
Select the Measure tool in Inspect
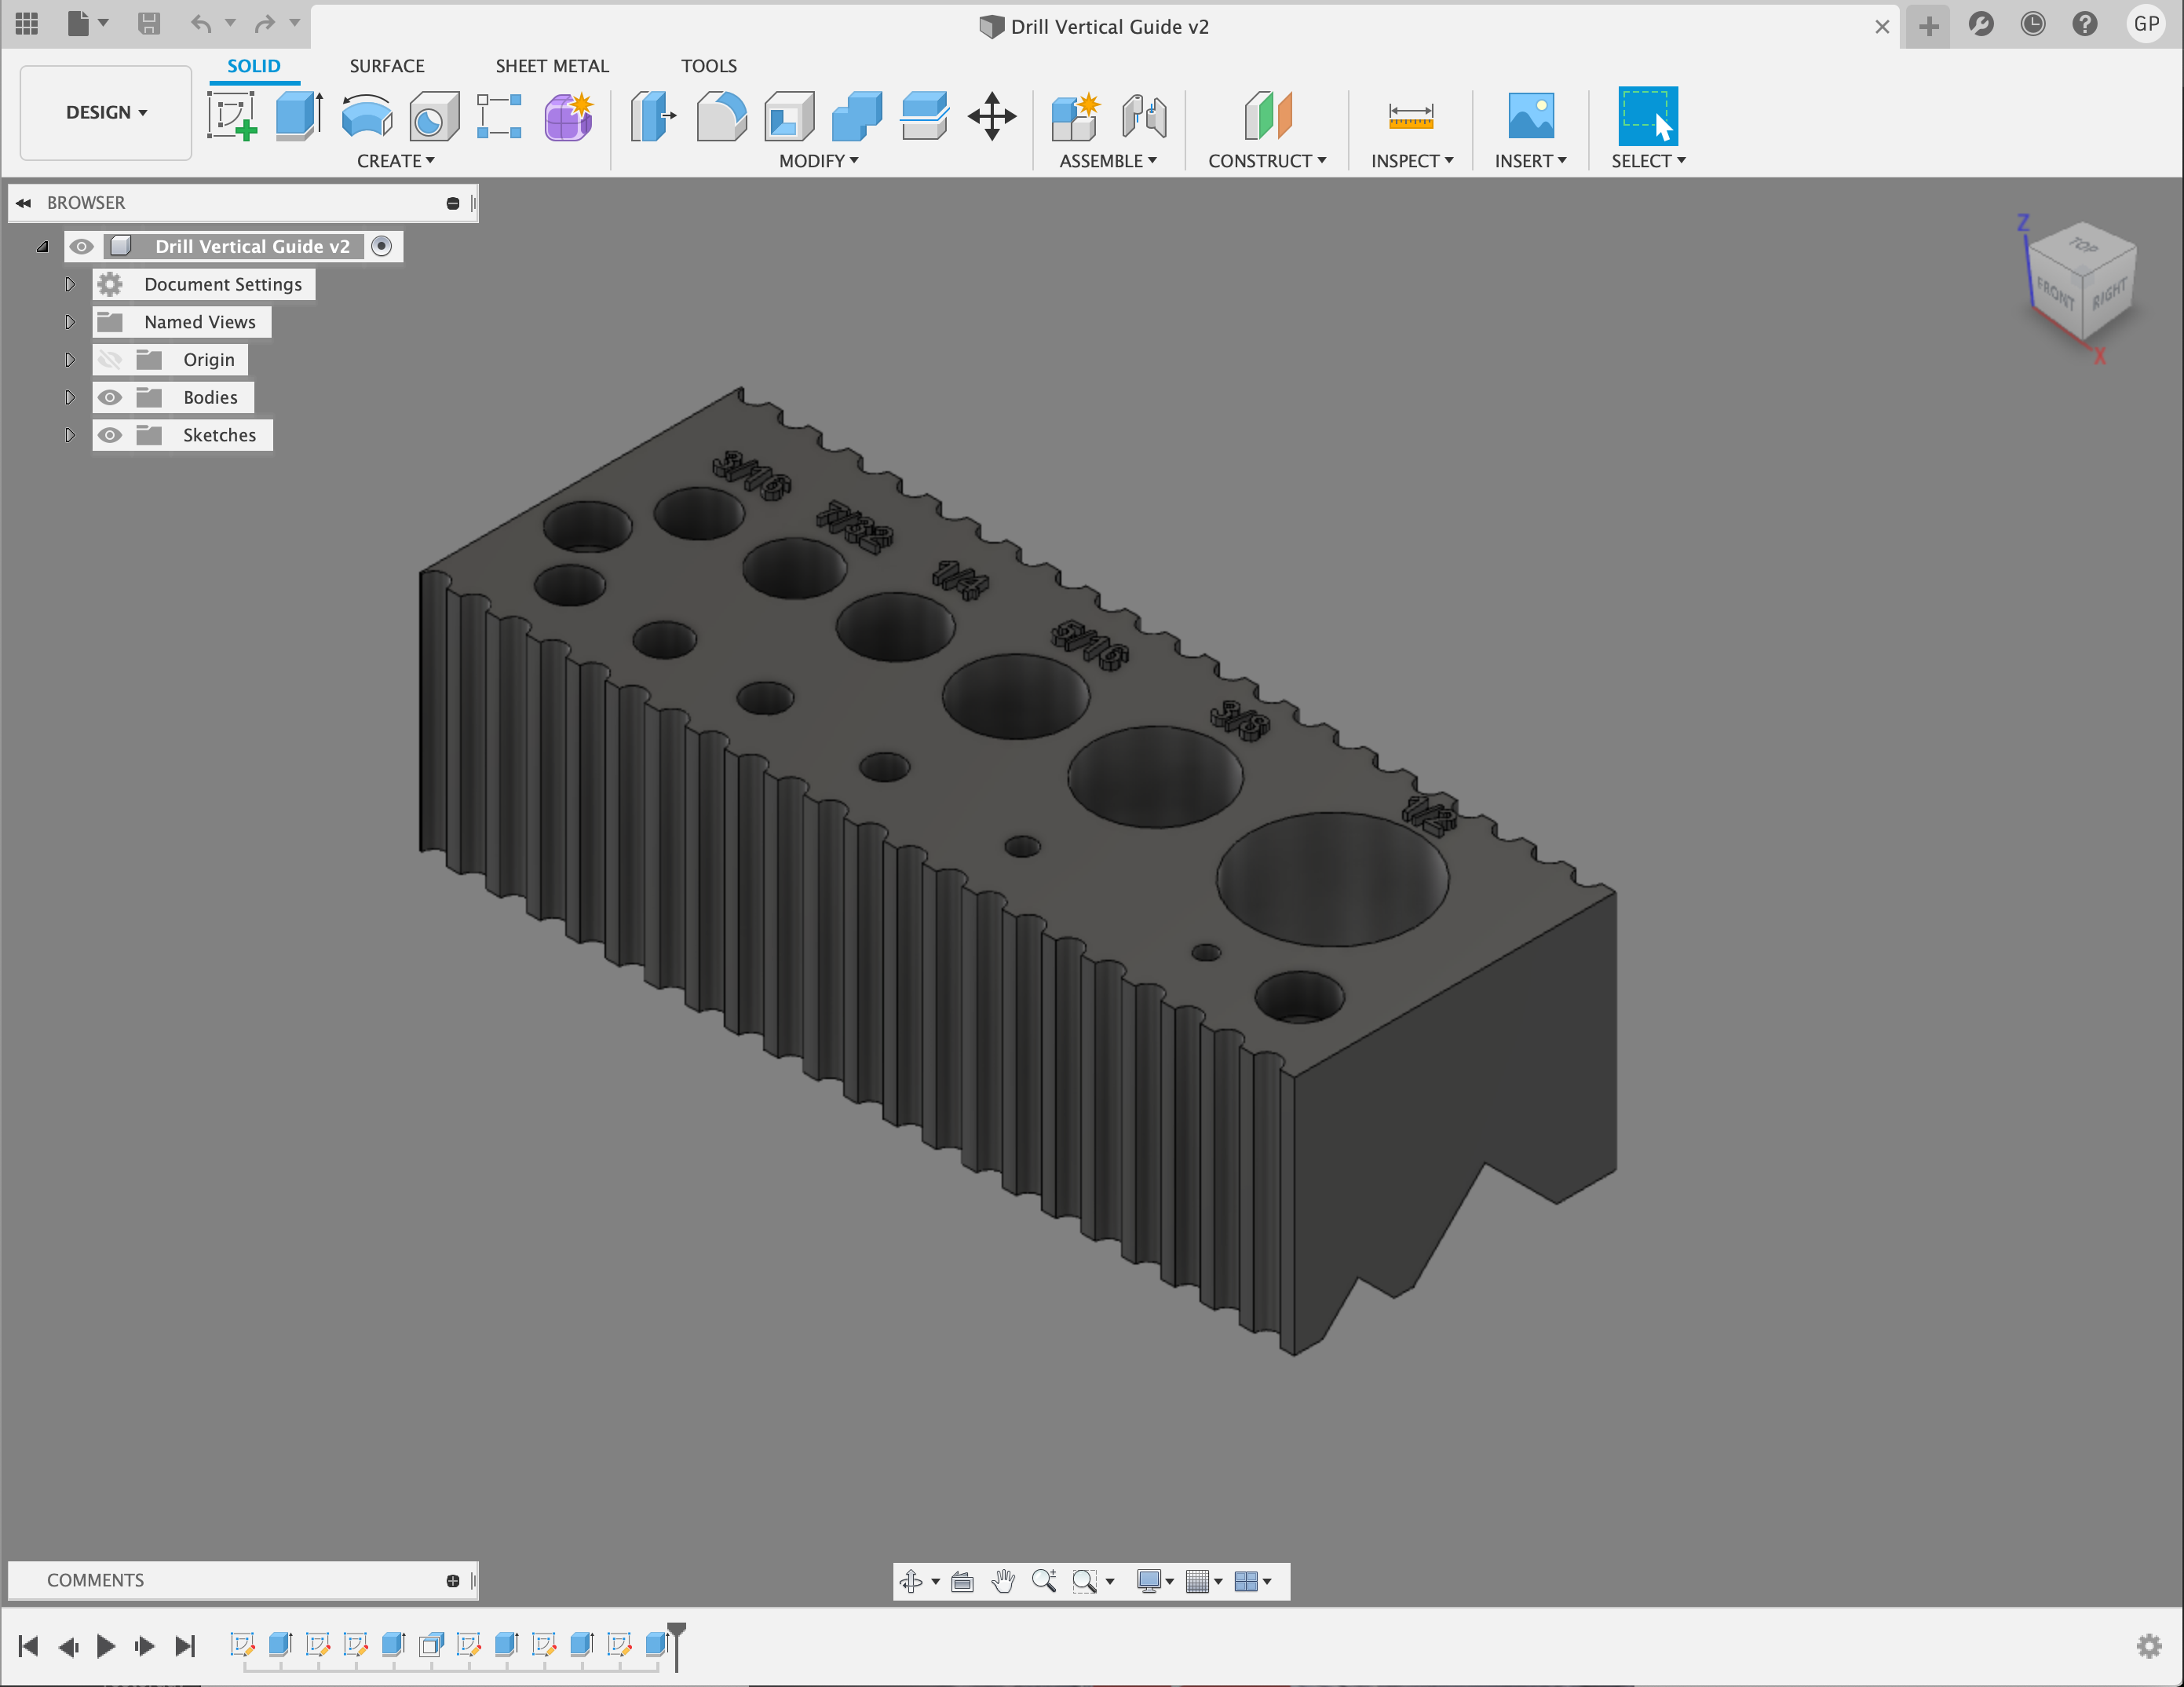pyautogui.click(x=1410, y=115)
